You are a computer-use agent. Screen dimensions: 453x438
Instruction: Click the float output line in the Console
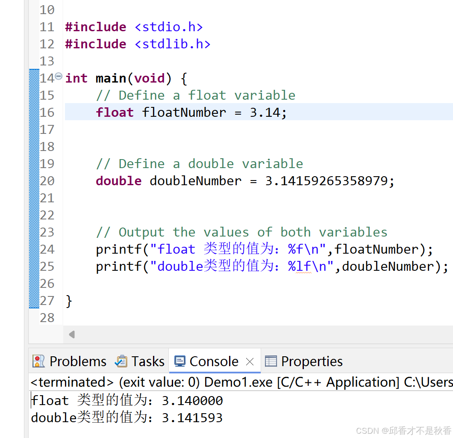[126, 400]
